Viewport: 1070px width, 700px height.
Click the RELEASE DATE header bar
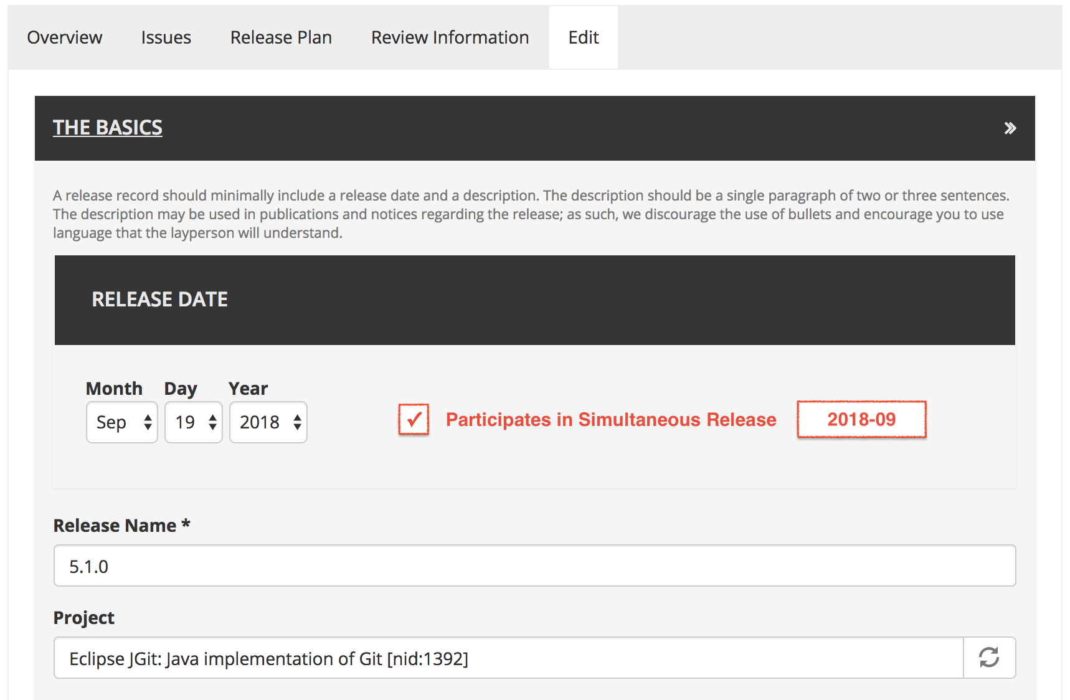(534, 300)
